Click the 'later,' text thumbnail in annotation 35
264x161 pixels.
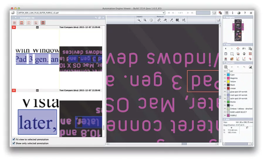click(x=37, y=122)
